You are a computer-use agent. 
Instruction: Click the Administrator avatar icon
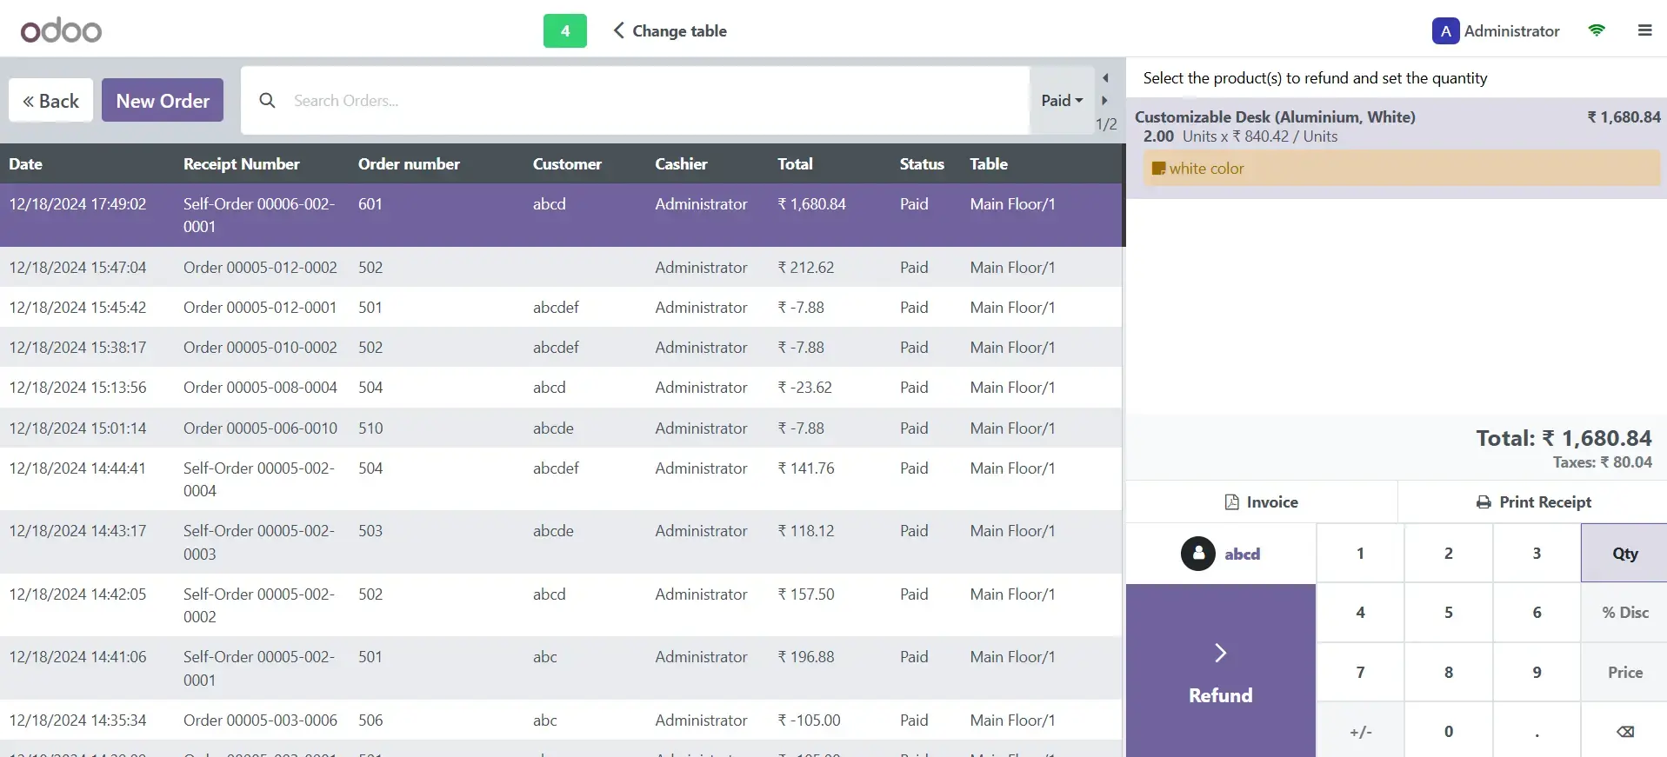pos(1445,31)
